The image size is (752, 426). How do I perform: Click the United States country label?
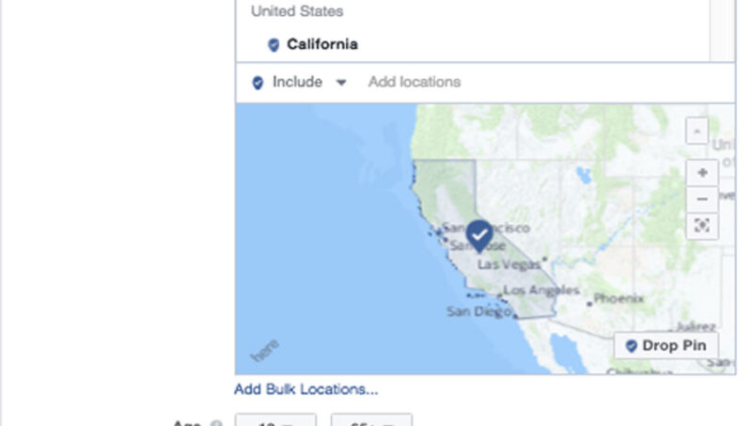coord(297,11)
